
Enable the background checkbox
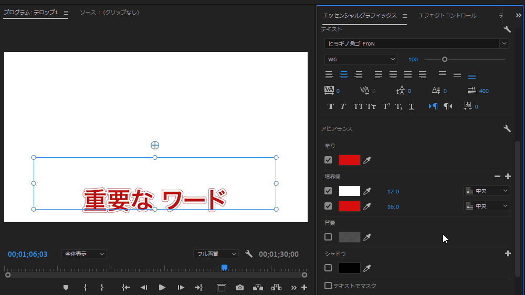pos(328,237)
